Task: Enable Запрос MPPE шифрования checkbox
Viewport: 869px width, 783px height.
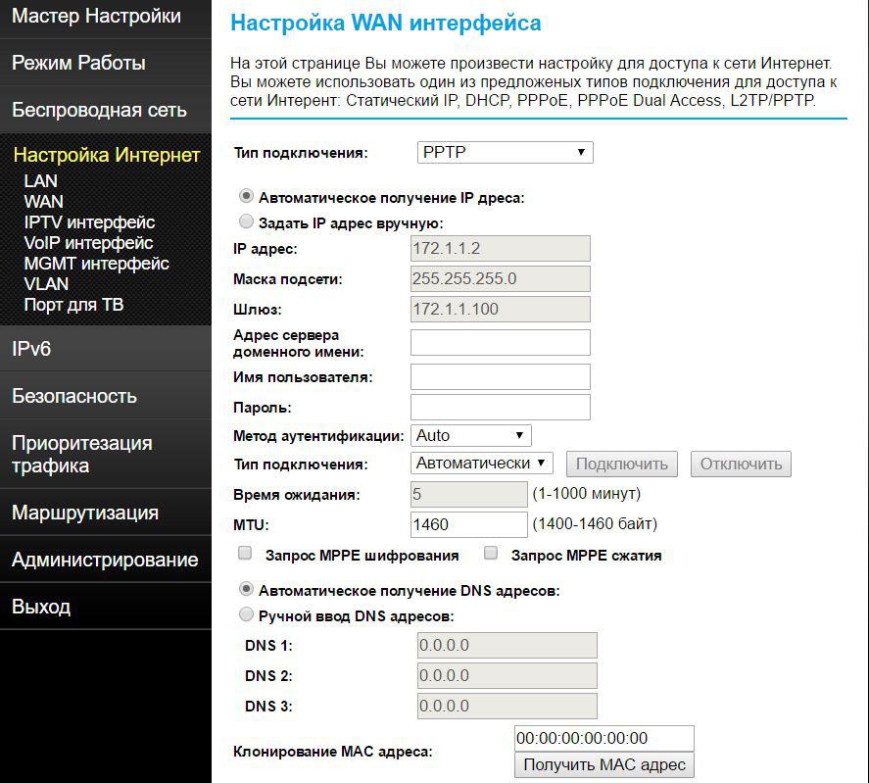Action: point(245,553)
